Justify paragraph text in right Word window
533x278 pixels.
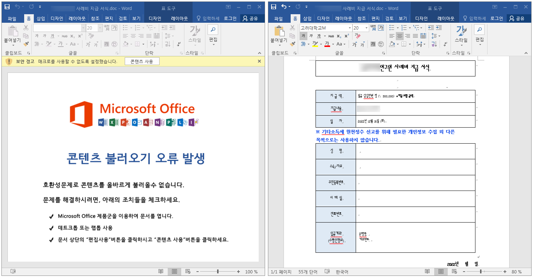[415, 36]
